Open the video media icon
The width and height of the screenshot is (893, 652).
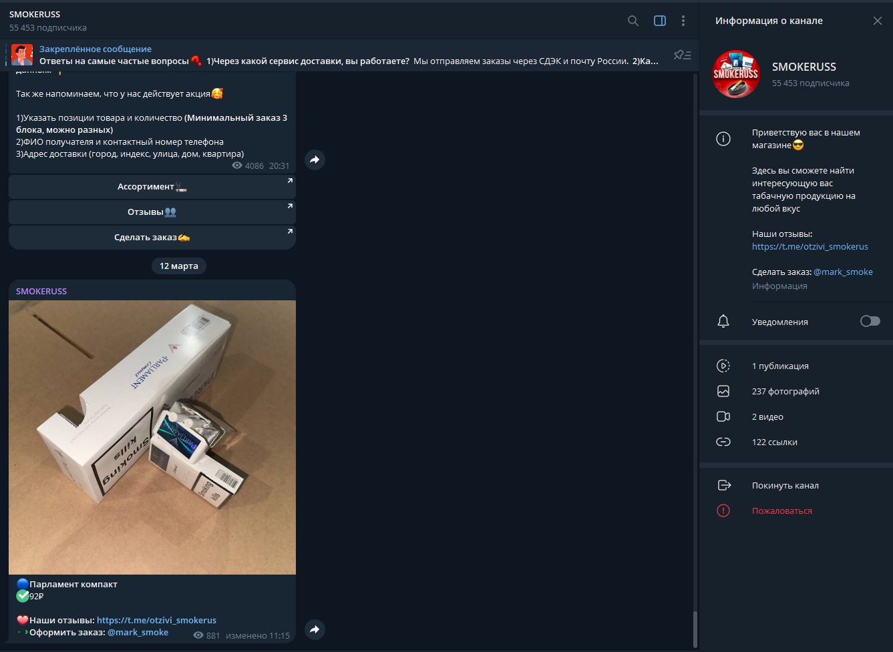click(x=723, y=416)
